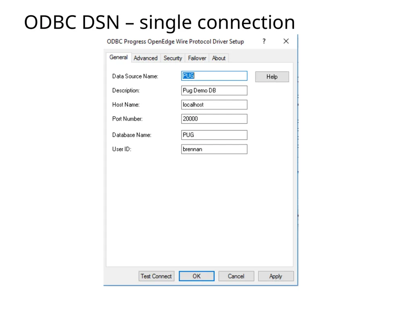Image resolution: width=413 pixels, height=309 pixels.
Task: Click the Description label
Action: coord(126,91)
